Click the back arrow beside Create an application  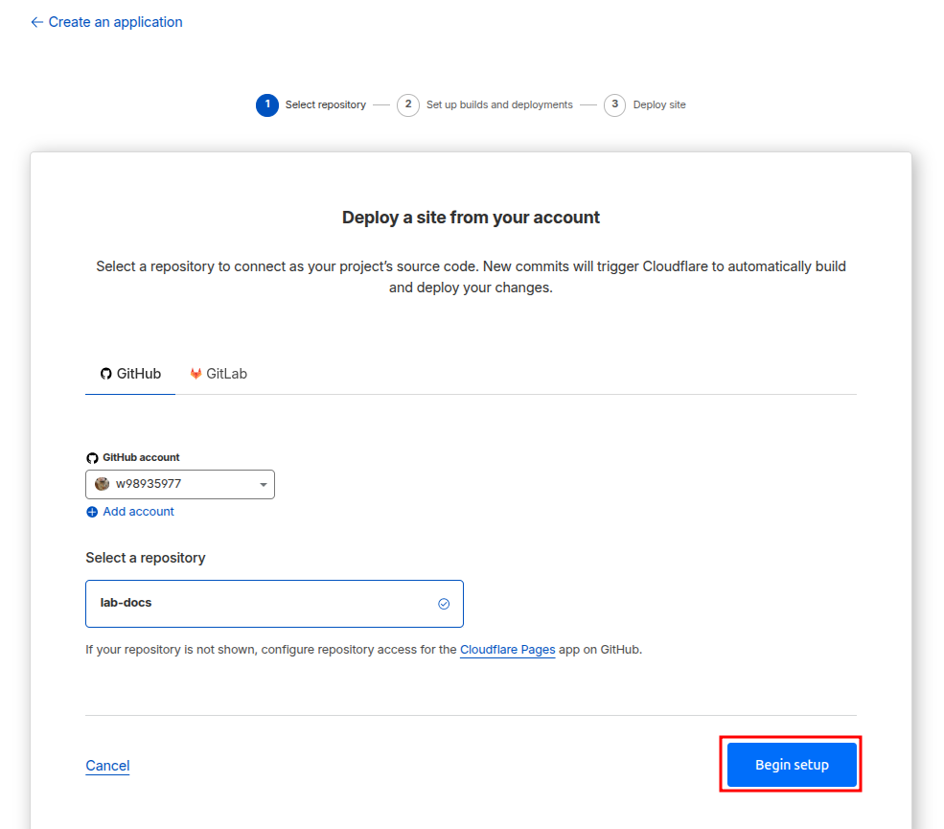pyautogui.click(x=35, y=21)
